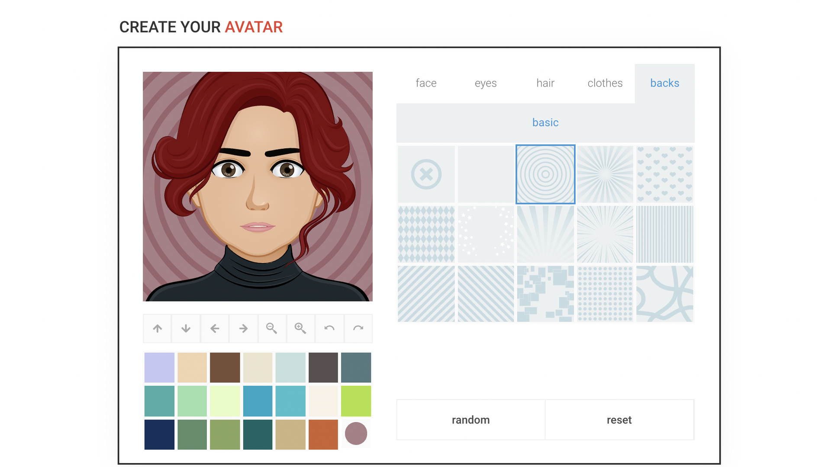Click the move-right arrow icon
831x467 pixels.
242,327
